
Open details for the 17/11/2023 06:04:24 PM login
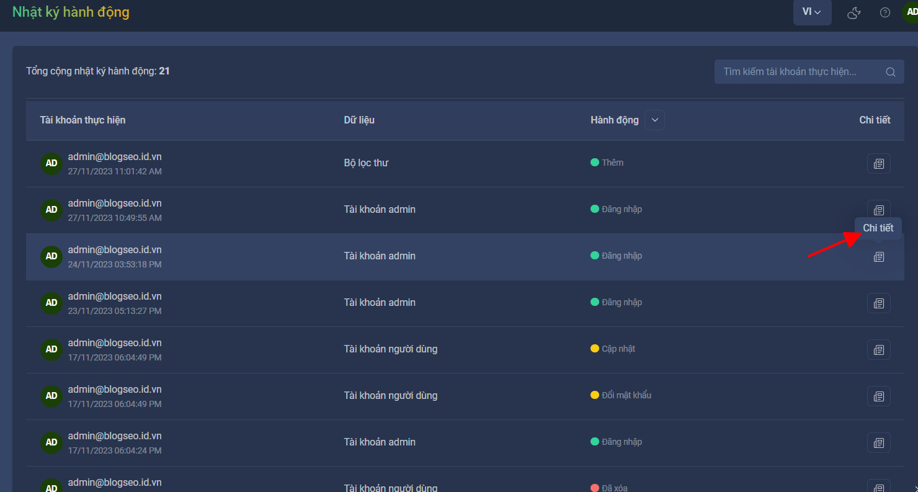(x=878, y=443)
